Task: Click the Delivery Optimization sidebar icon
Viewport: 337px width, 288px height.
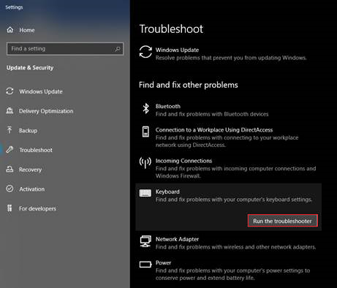Action: (x=10, y=111)
